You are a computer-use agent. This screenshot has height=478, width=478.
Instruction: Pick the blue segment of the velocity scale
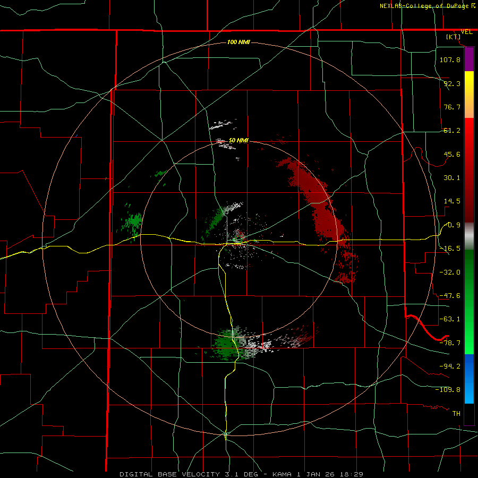click(469, 379)
